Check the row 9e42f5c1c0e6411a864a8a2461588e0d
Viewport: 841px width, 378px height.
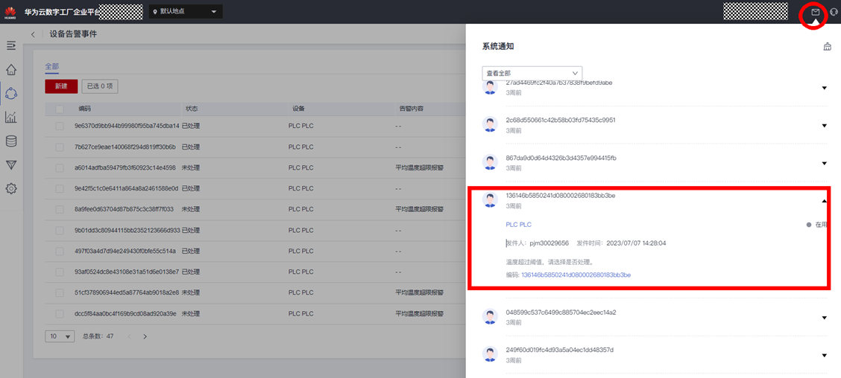click(60, 188)
